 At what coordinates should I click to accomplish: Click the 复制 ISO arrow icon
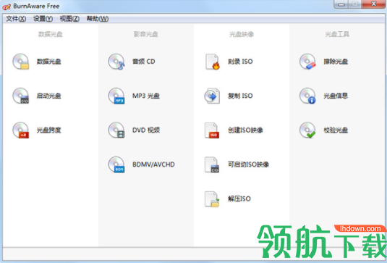(212, 96)
